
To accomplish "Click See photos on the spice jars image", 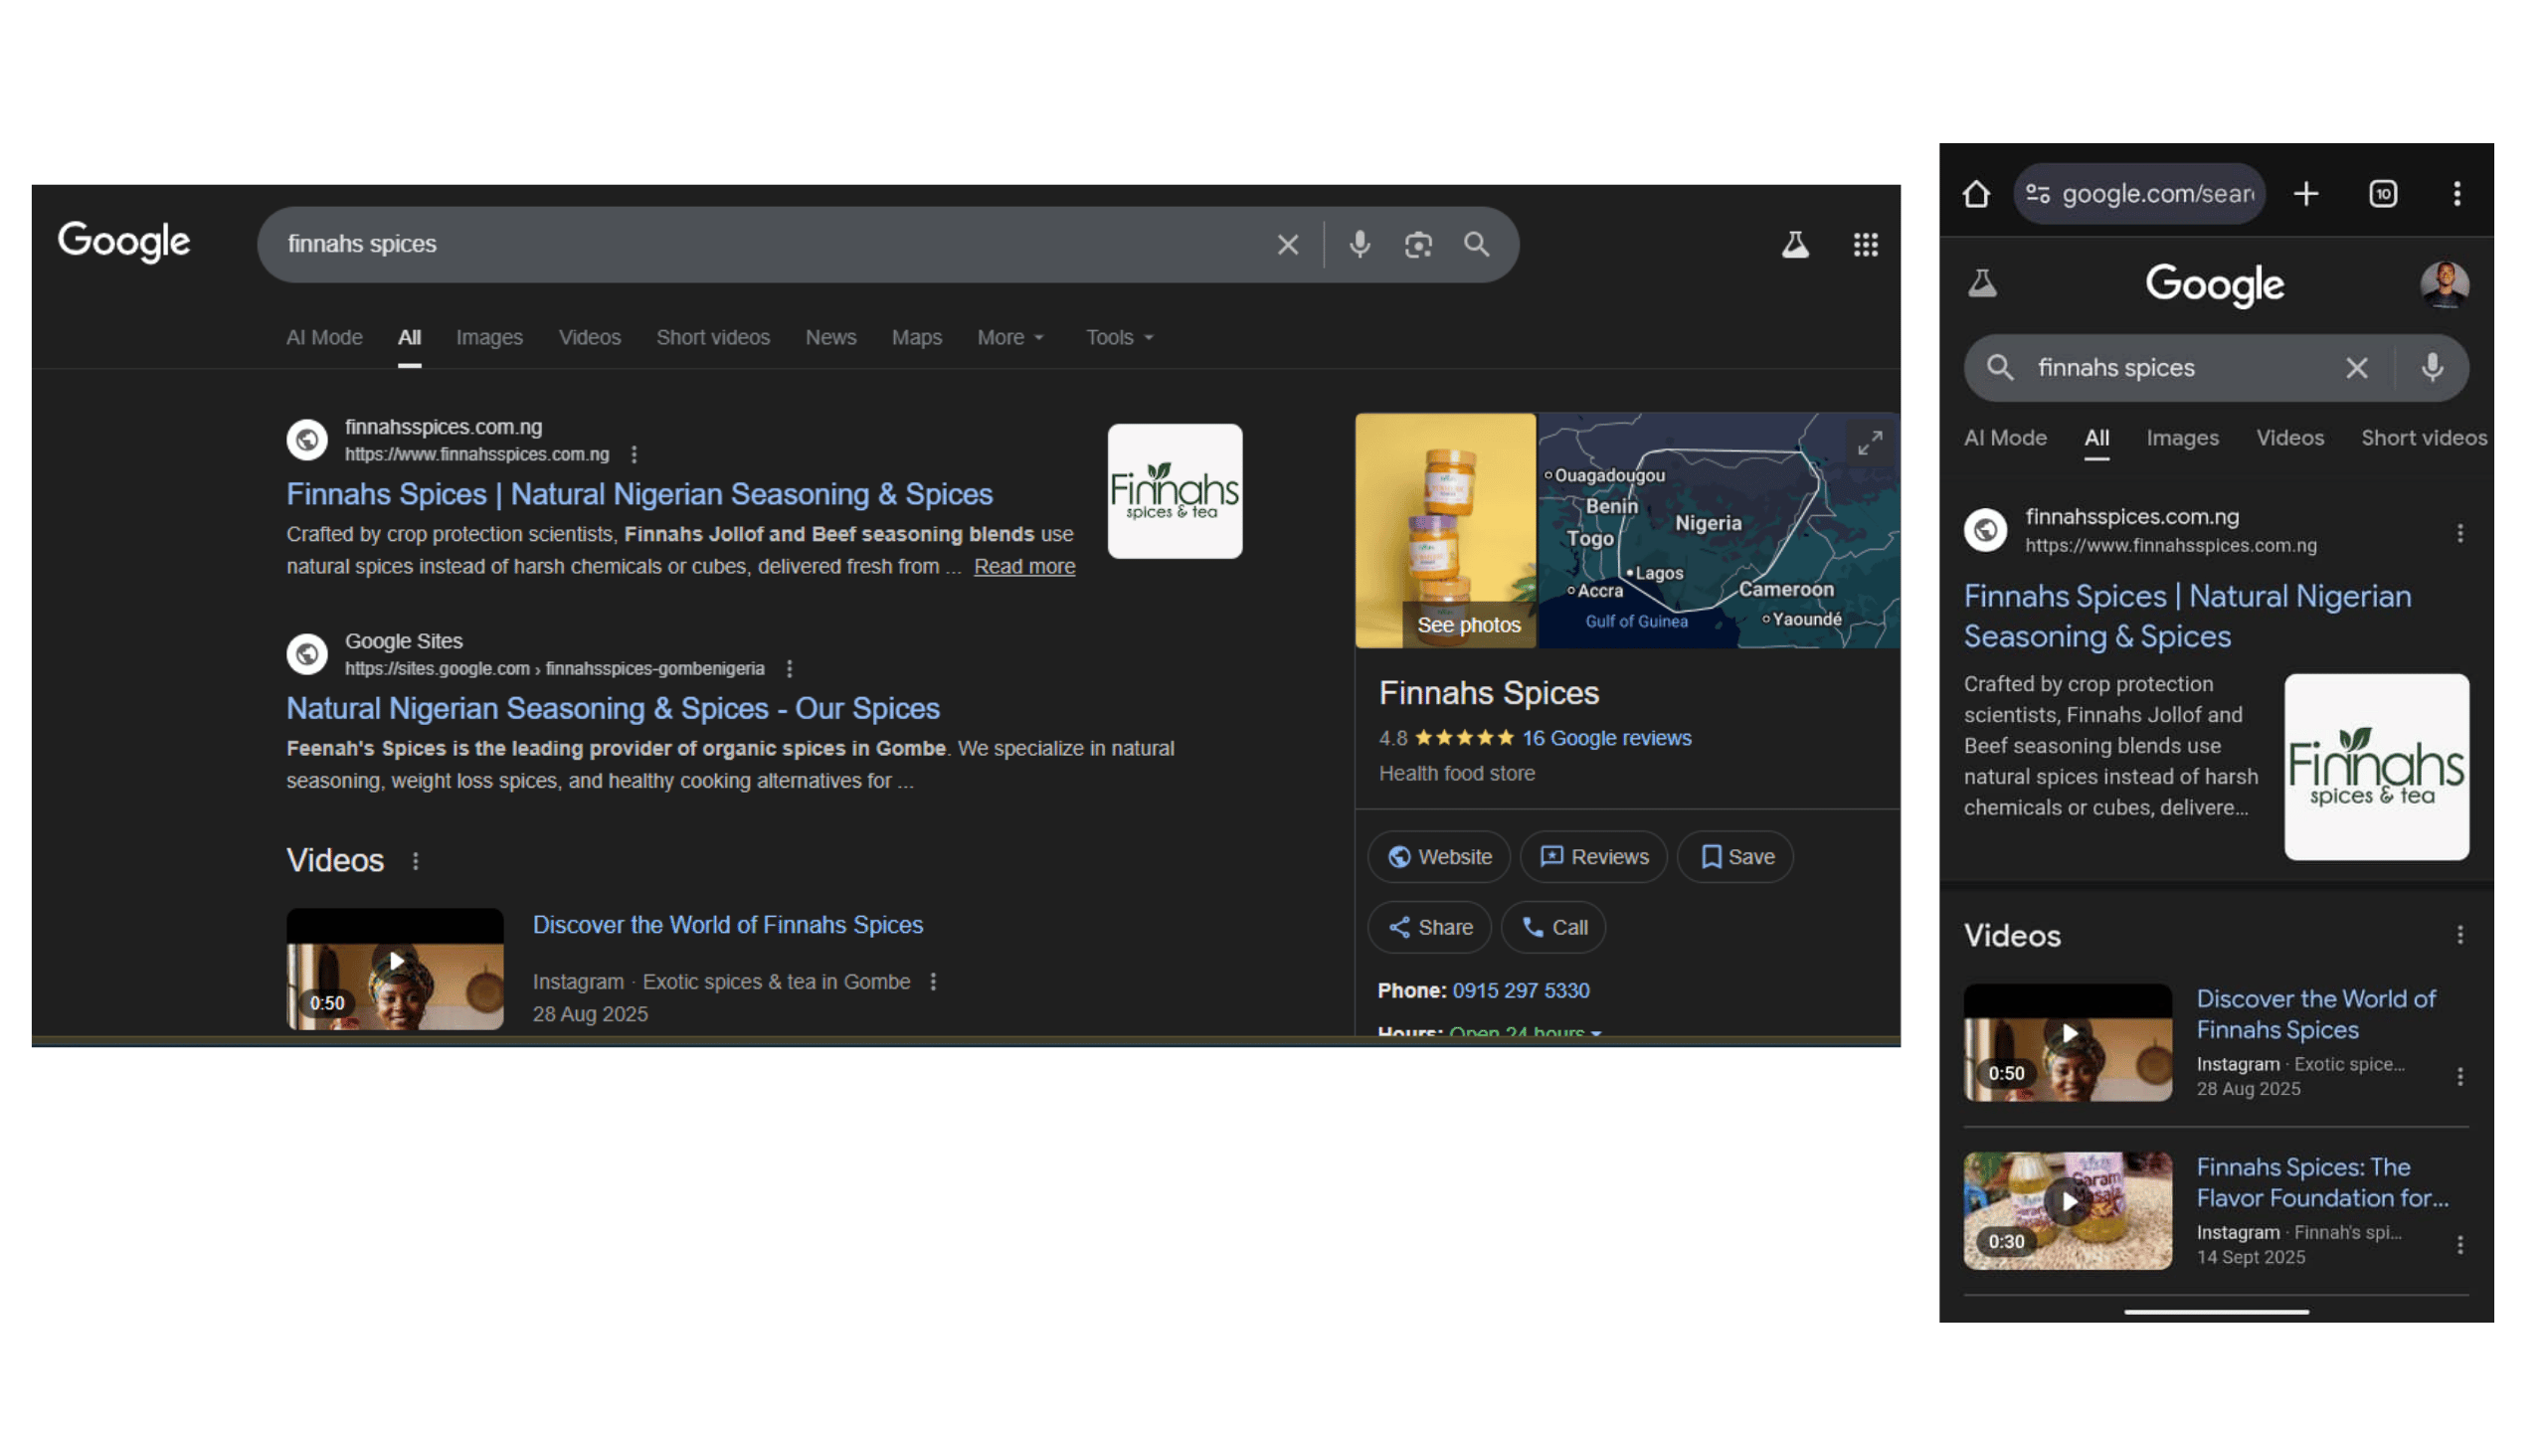I will tap(1469, 626).
